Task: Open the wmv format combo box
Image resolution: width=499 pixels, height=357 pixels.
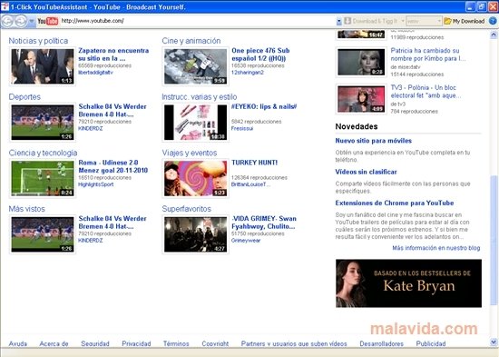Action: coord(424,21)
